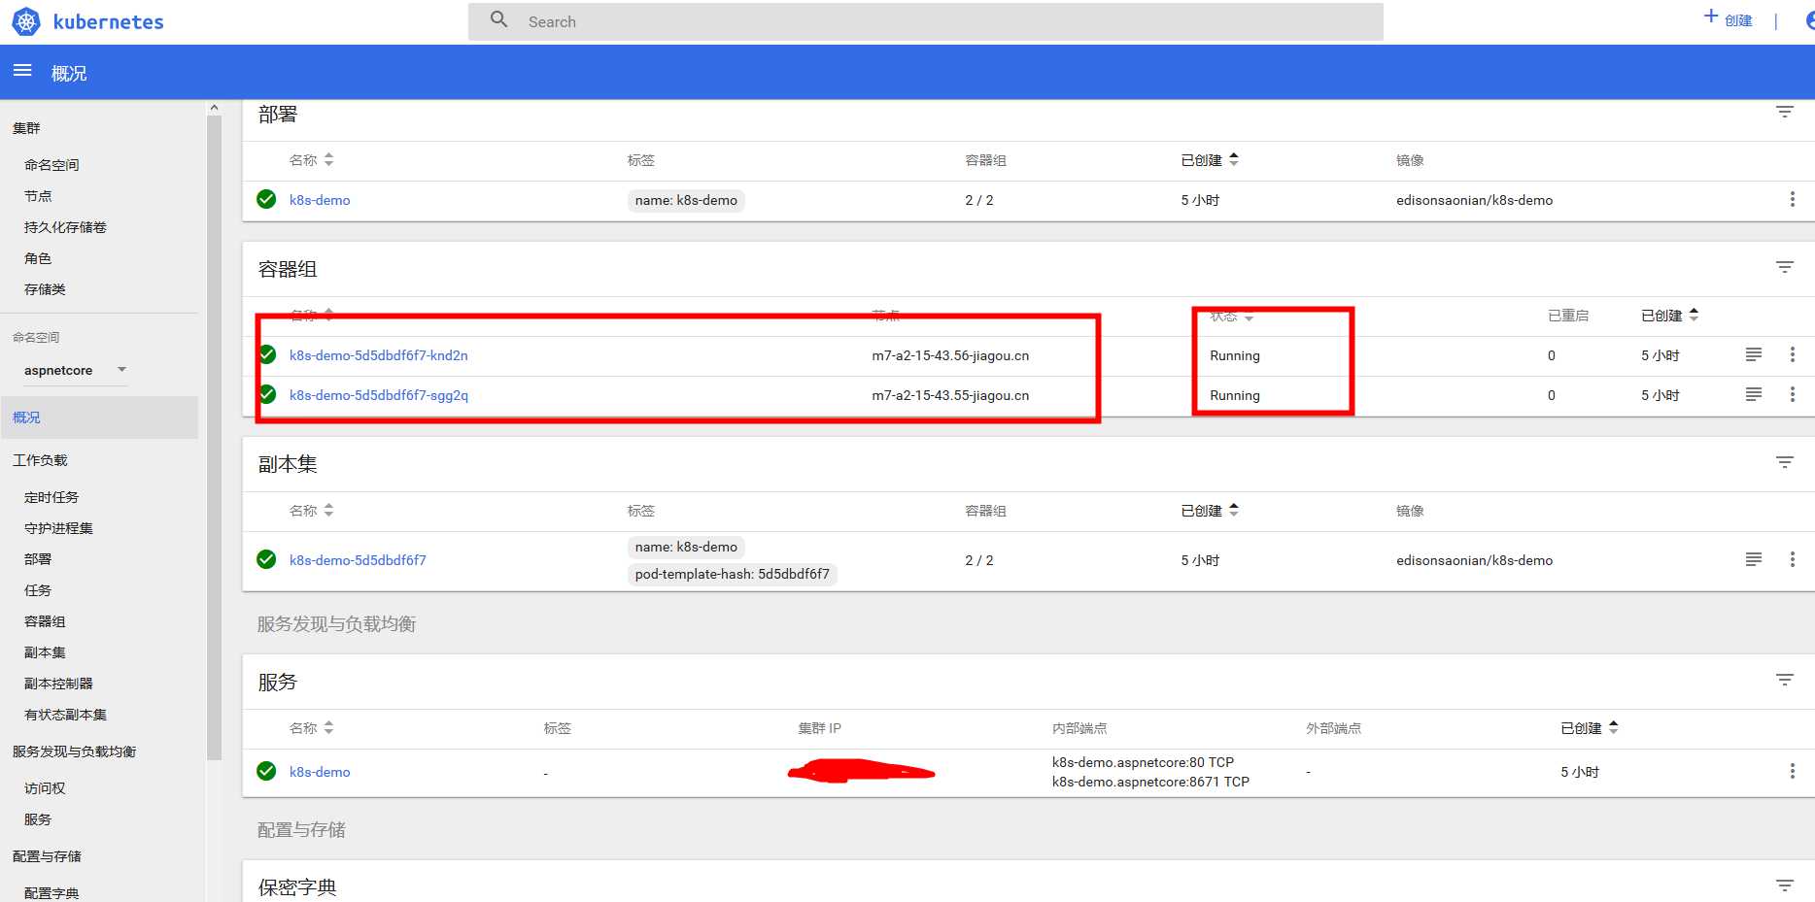Open the k8s-demo deployment link
Screen dimensions: 1815x902
click(320, 200)
